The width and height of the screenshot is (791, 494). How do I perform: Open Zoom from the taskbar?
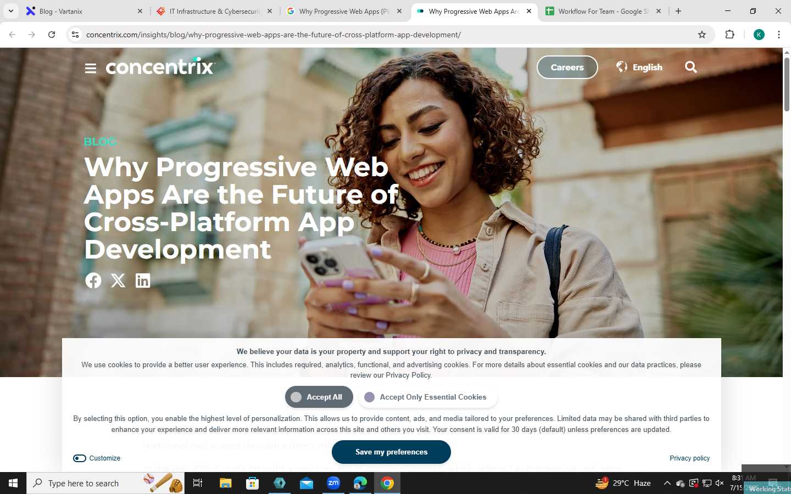coord(333,483)
